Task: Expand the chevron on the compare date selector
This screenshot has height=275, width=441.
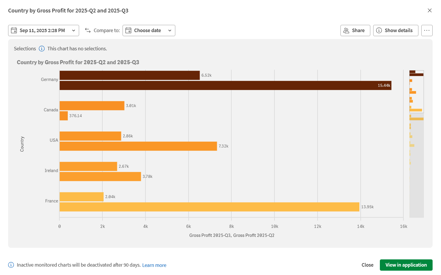Action: tap(170, 30)
